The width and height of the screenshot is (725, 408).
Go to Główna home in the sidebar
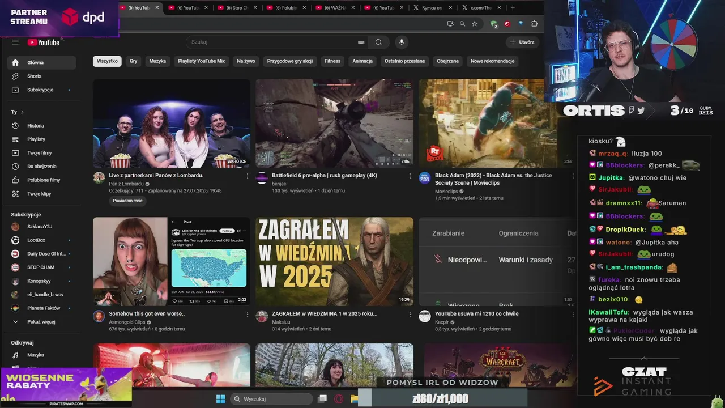point(41,62)
